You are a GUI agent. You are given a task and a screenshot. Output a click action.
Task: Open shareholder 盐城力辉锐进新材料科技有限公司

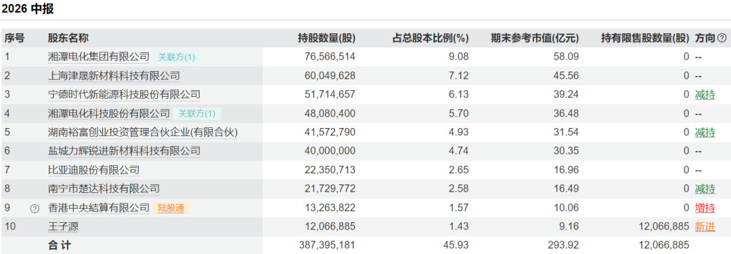[124, 151]
